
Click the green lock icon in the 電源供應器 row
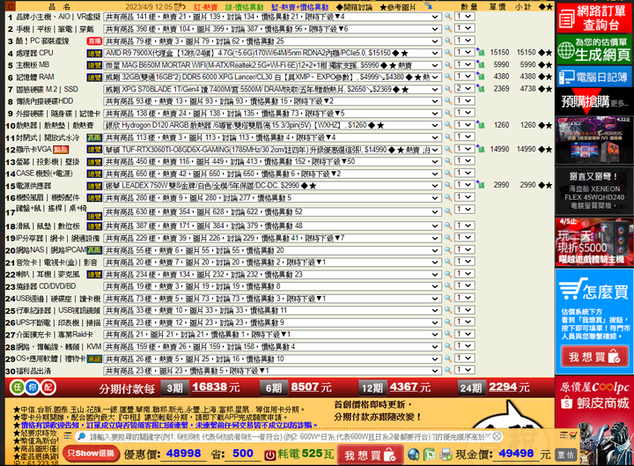coord(481,185)
